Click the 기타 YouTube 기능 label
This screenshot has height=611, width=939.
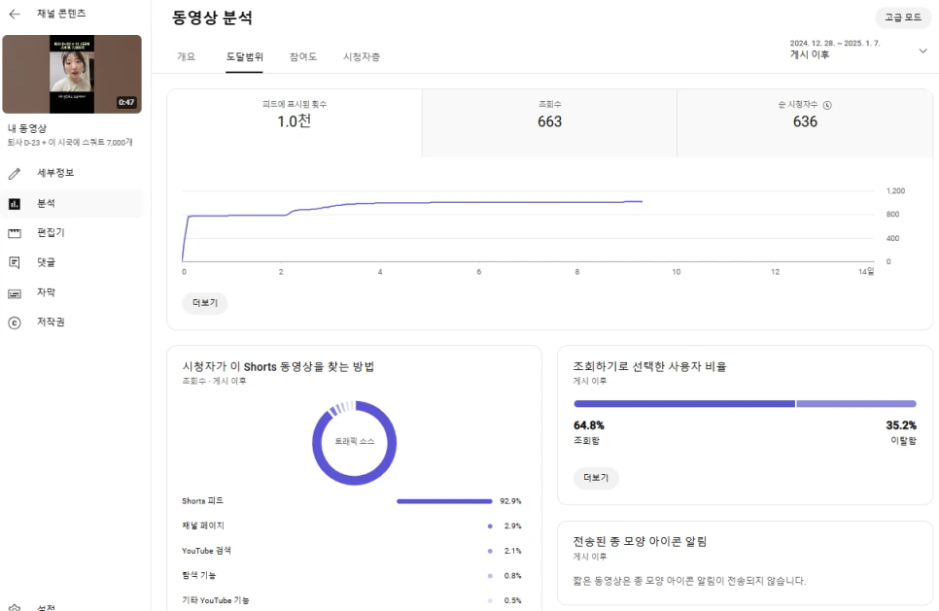[x=216, y=600]
